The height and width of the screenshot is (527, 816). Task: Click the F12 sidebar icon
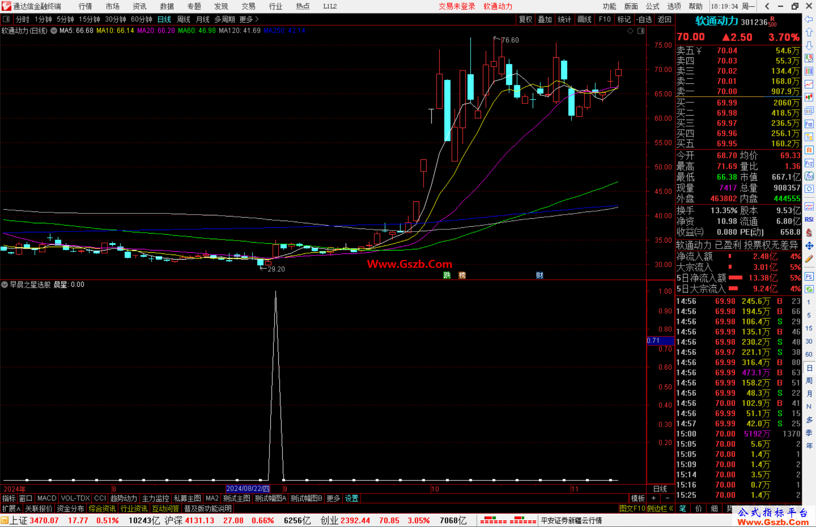pyautogui.click(x=809, y=163)
